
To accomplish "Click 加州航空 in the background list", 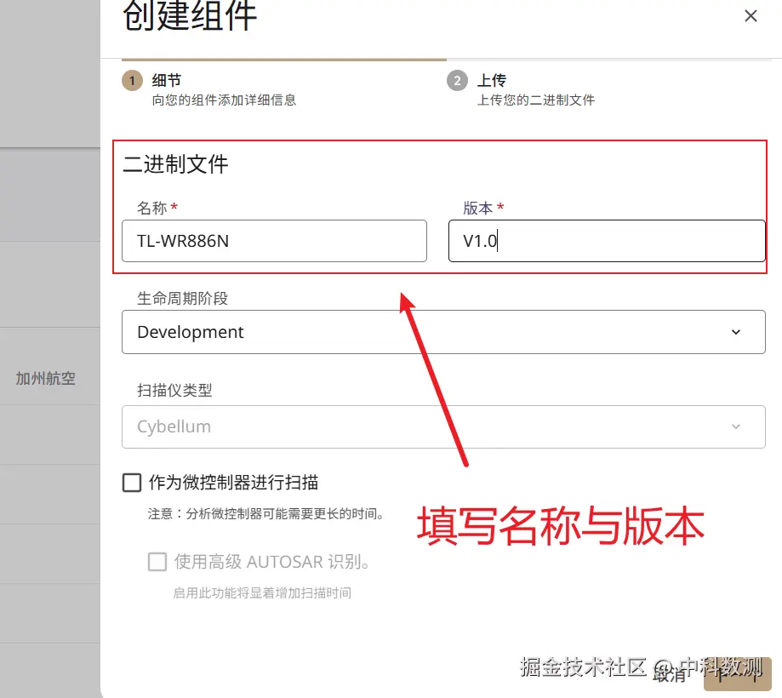I will click(x=45, y=379).
